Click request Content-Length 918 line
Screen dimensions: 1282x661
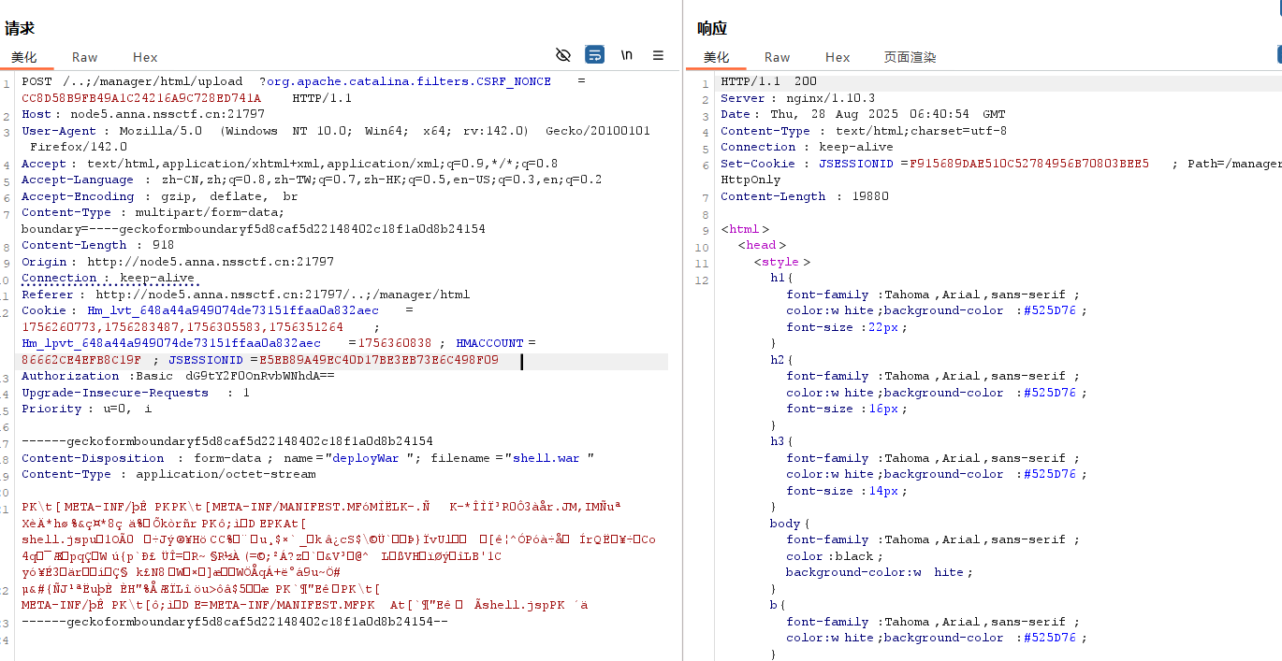tap(97, 245)
